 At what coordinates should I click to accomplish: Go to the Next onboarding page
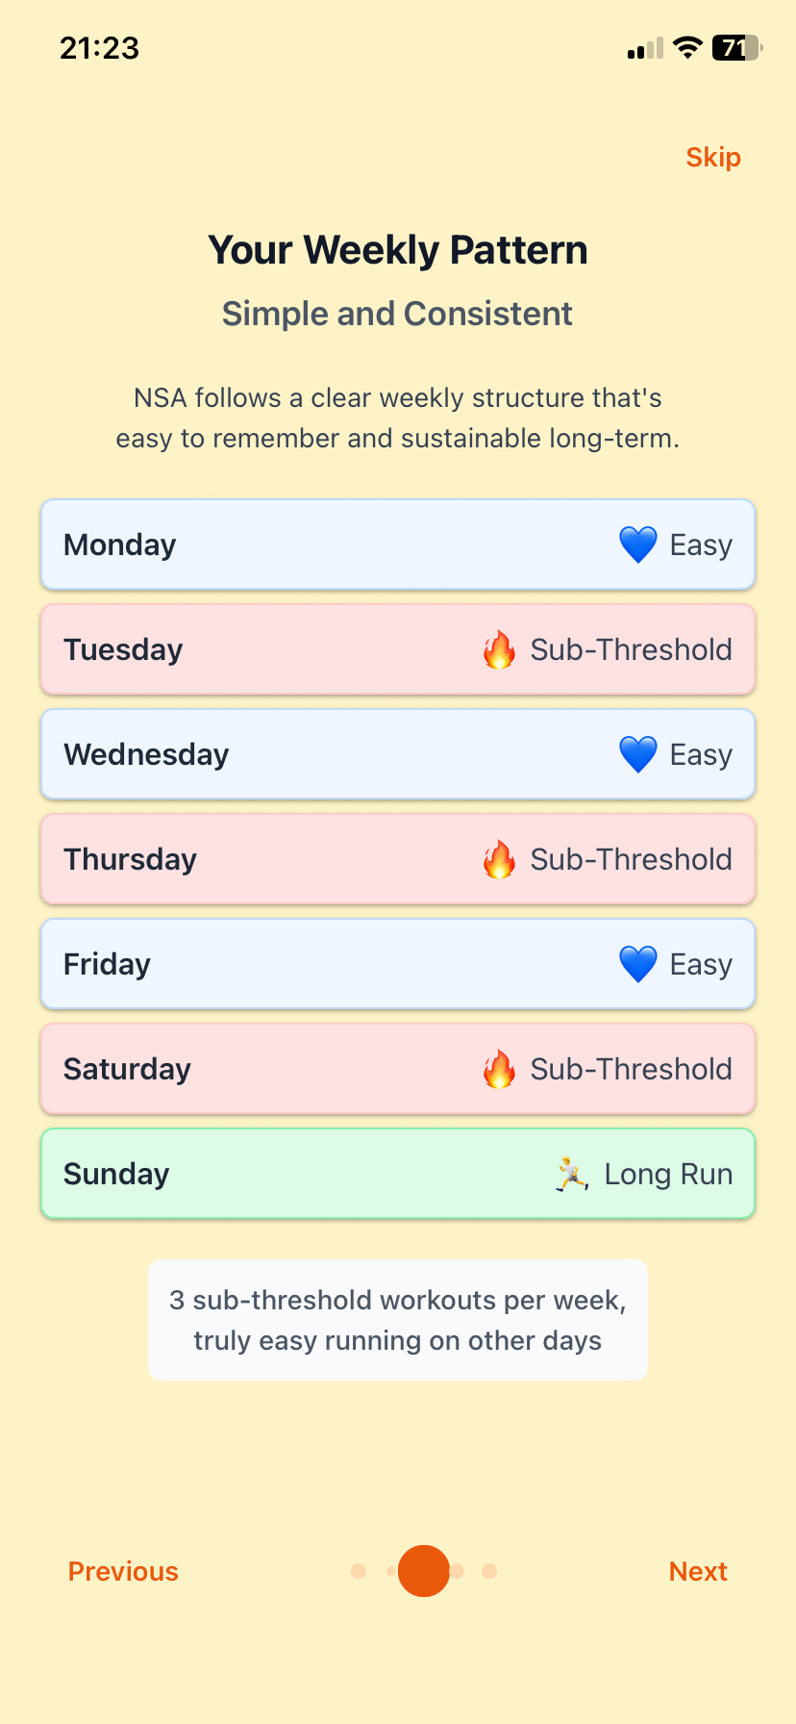(x=698, y=1571)
